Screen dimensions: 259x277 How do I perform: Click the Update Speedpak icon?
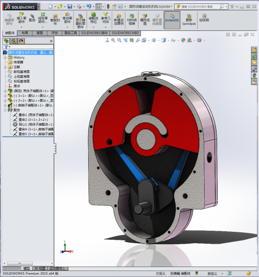(189, 19)
